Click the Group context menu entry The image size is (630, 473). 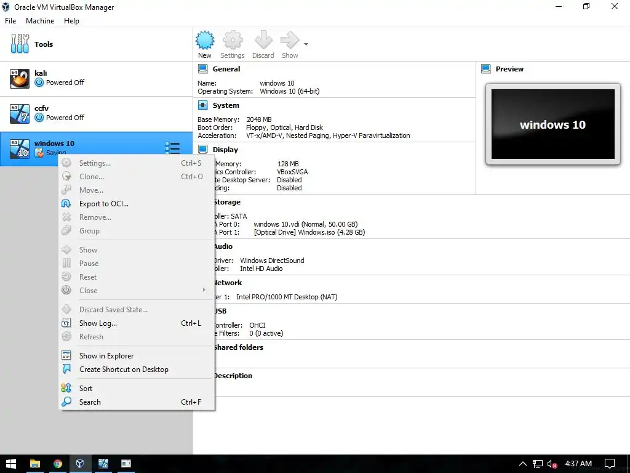tap(137, 230)
